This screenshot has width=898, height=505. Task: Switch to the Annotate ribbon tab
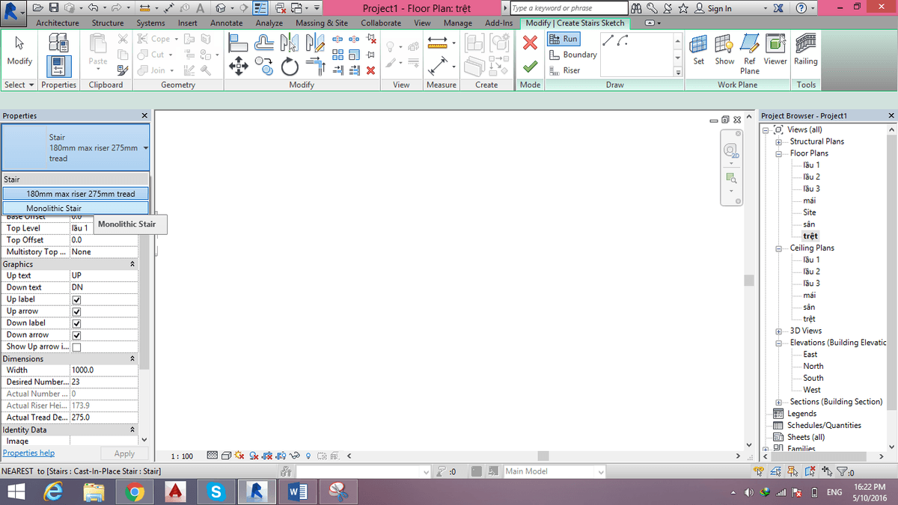coord(226,23)
